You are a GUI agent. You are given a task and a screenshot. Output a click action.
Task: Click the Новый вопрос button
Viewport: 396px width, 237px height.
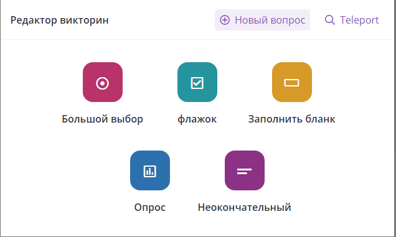(262, 20)
